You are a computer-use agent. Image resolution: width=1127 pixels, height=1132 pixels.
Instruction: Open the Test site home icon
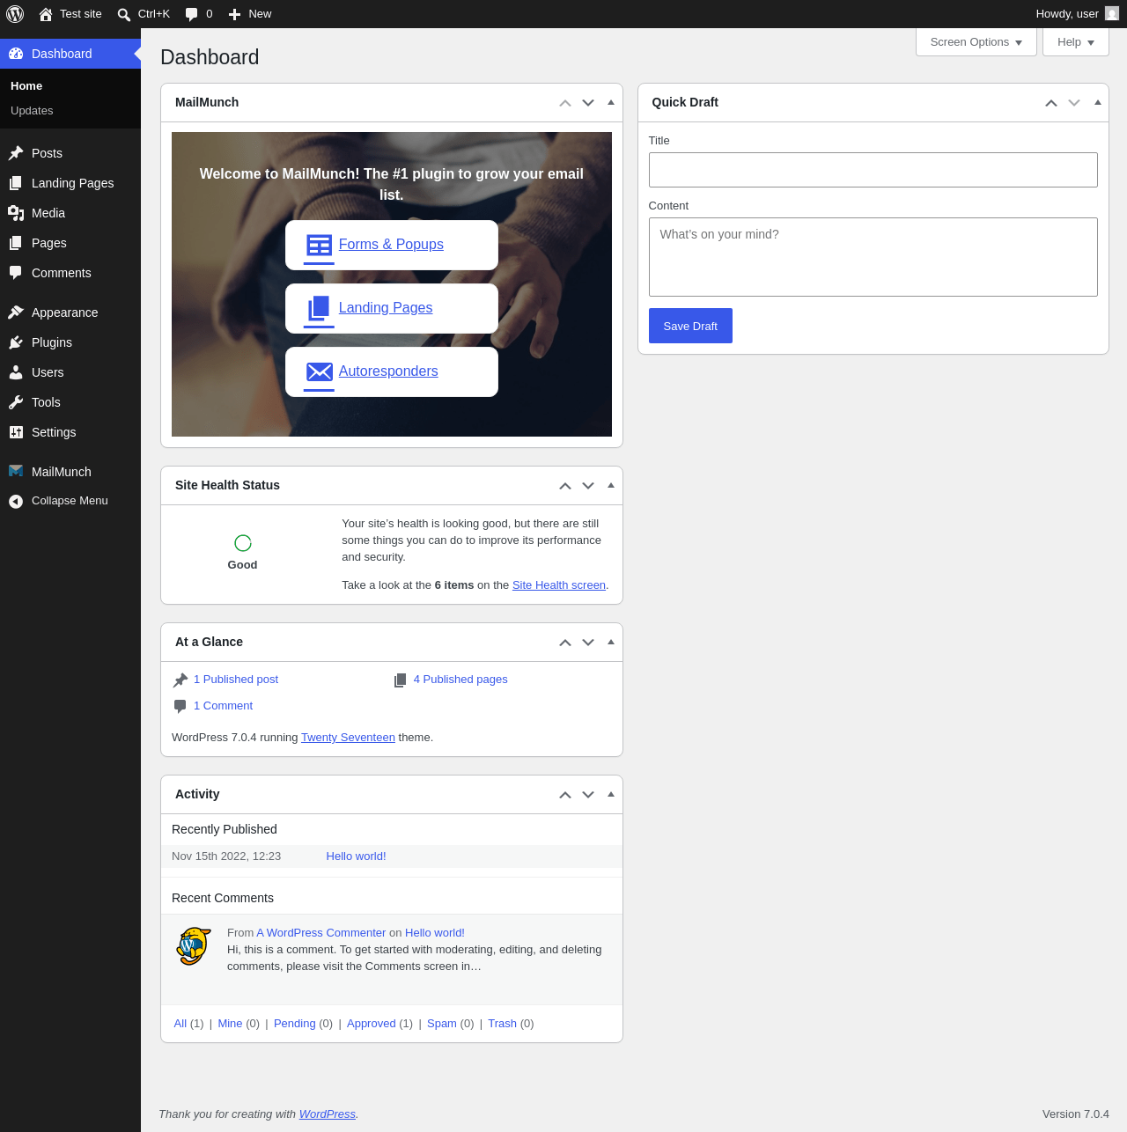46,14
